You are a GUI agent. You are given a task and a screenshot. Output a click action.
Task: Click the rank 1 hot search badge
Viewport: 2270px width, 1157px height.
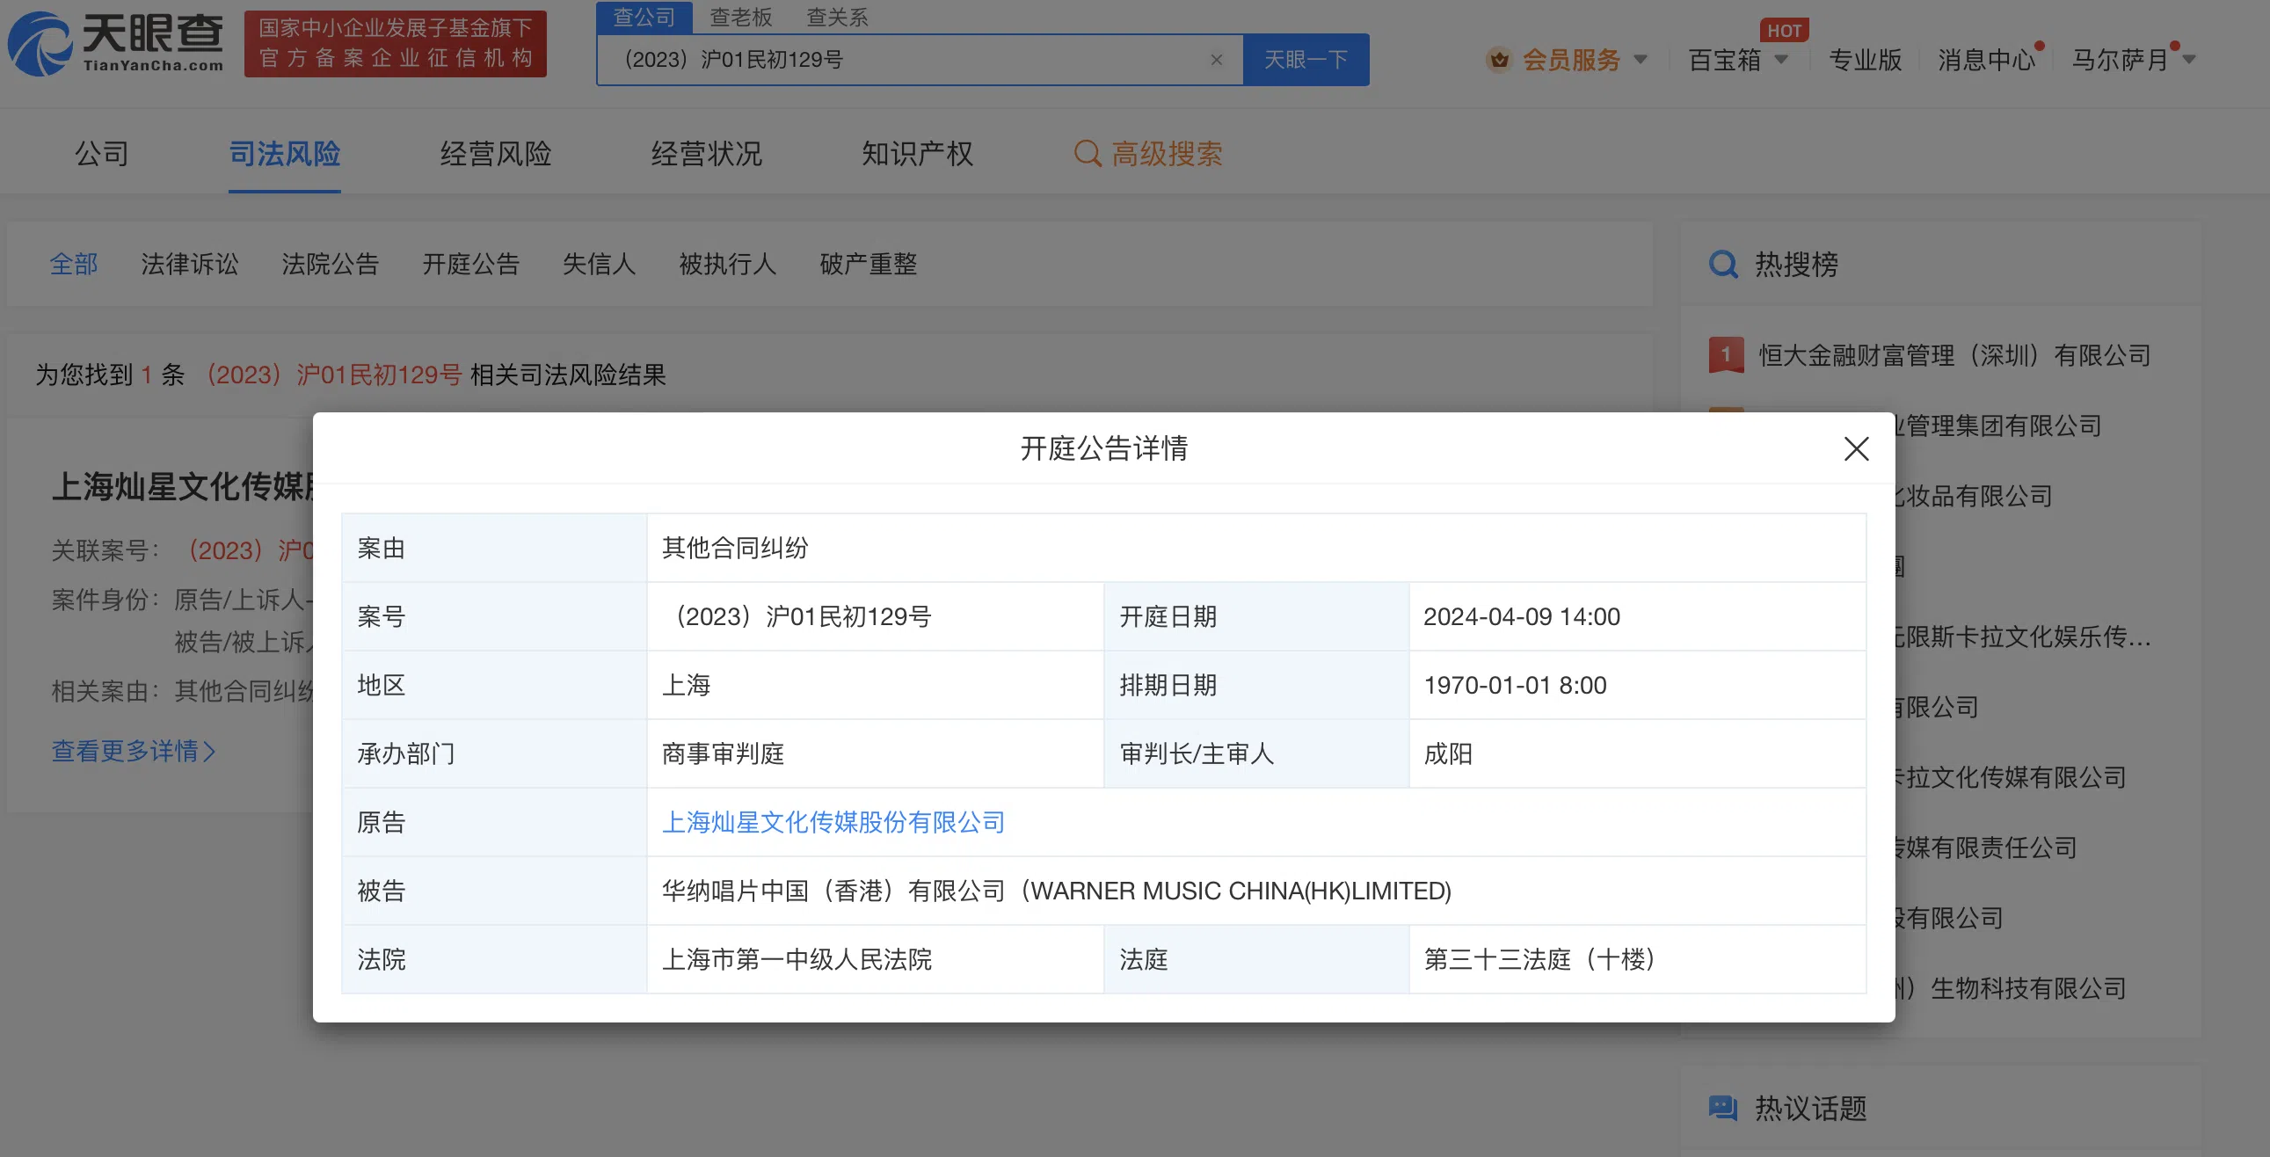click(1726, 355)
